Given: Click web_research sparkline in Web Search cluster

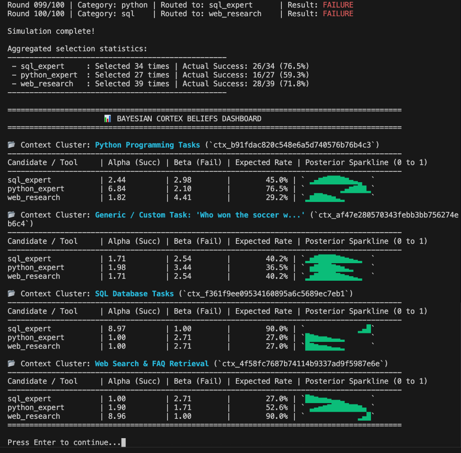Looking at the screenshot, I should [x=364, y=416].
